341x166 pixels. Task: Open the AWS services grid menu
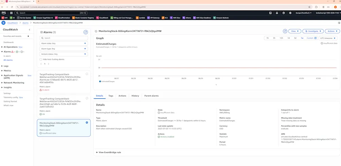coord(11,13)
